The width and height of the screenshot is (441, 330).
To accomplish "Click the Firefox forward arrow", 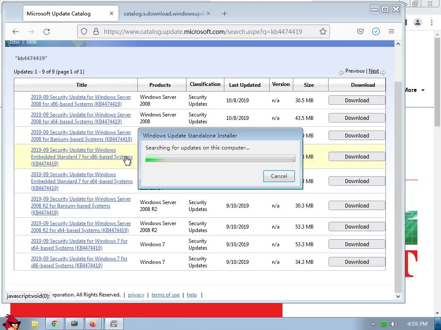I will click(x=31, y=32).
